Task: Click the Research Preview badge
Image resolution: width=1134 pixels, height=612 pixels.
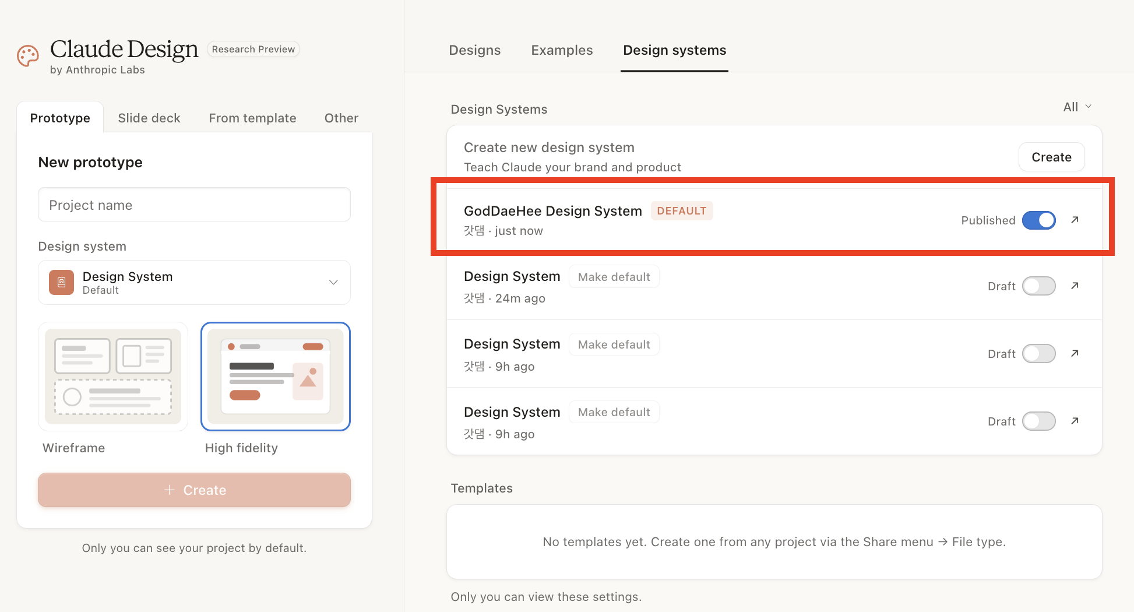Action: (253, 49)
